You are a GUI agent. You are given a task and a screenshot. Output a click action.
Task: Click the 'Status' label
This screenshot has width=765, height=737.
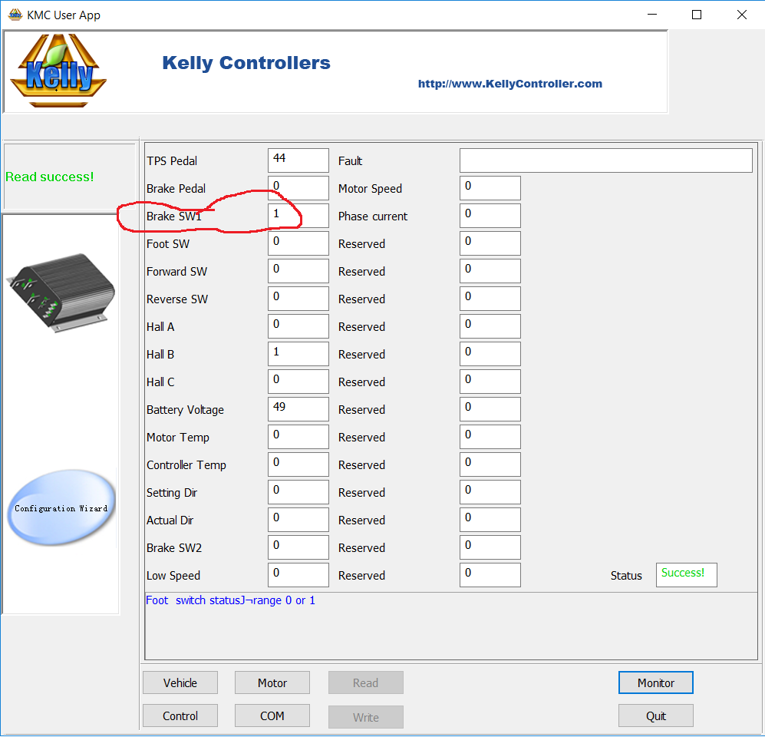(626, 576)
